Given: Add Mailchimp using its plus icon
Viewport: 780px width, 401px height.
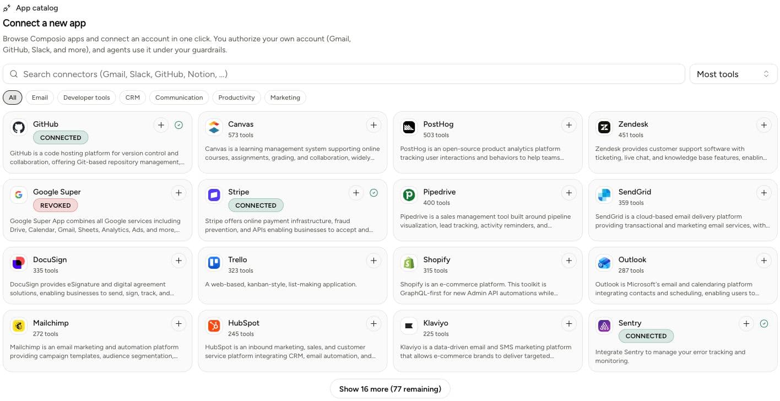Looking at the screenshot, I should tap(178, 324).
